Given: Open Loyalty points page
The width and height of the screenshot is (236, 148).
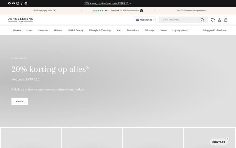Looking at the screenshot, I should 180,30.
